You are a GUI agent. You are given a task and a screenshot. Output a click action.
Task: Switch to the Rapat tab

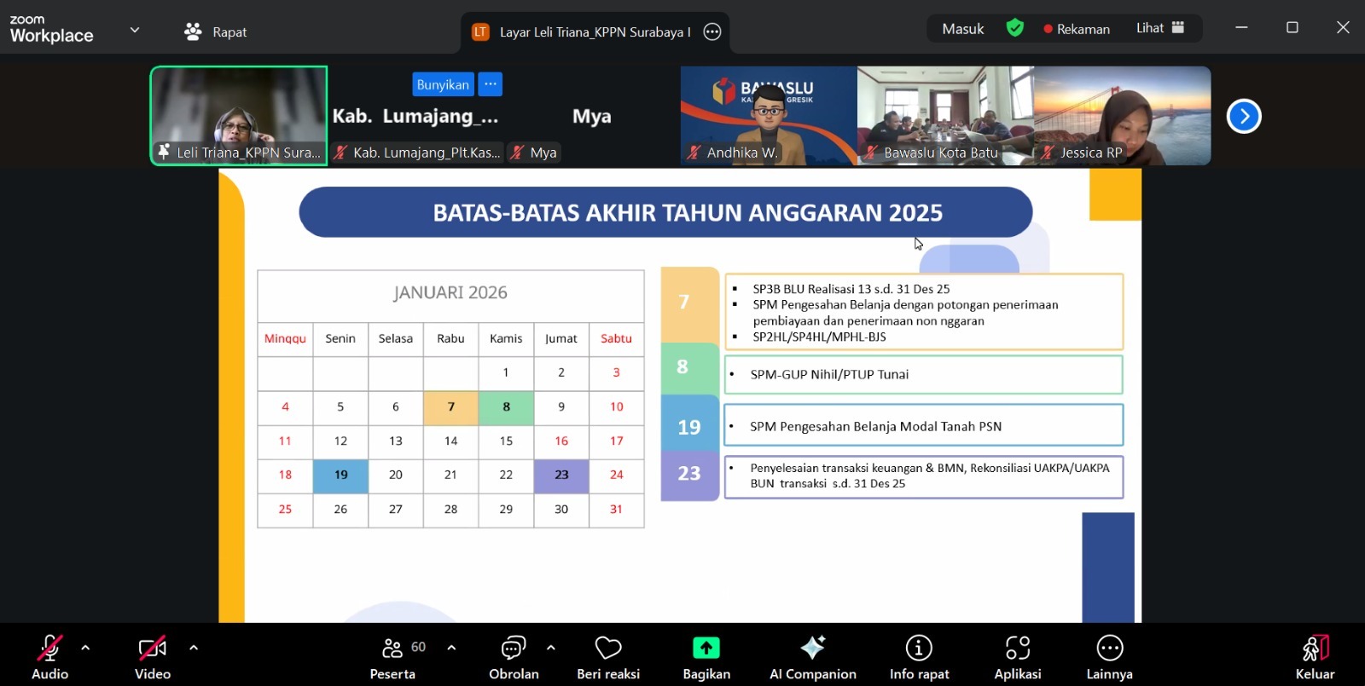pos(216,32)
